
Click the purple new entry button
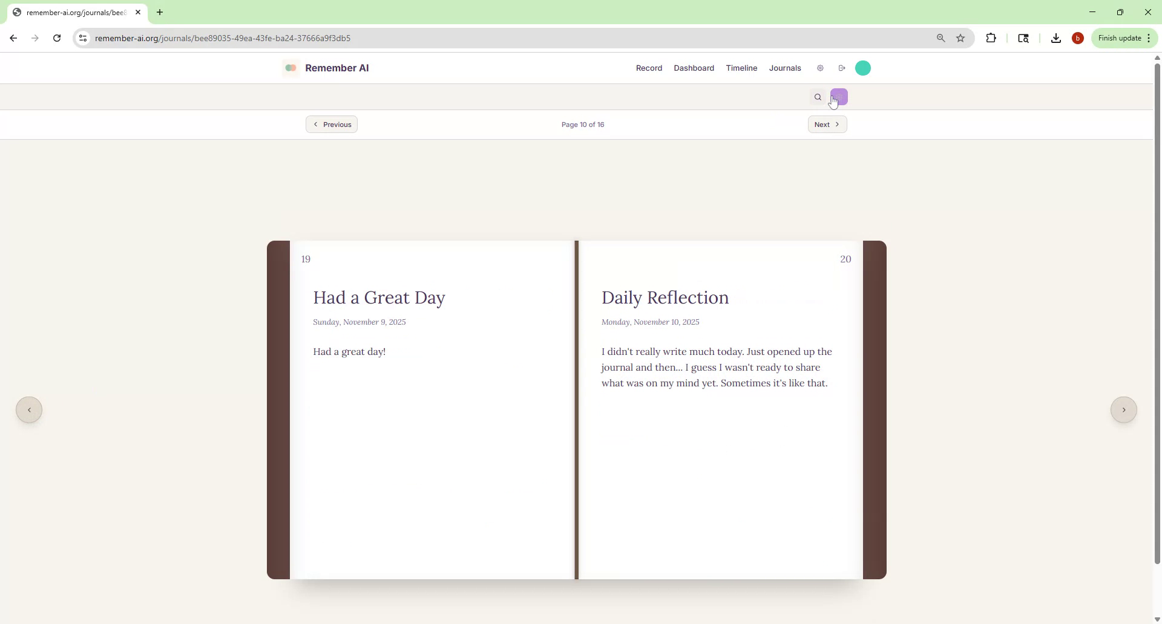840,96
